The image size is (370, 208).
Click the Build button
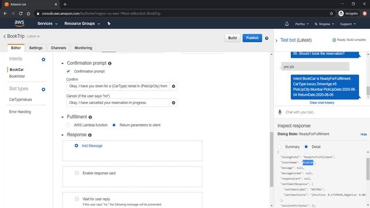tap(232, 38)
